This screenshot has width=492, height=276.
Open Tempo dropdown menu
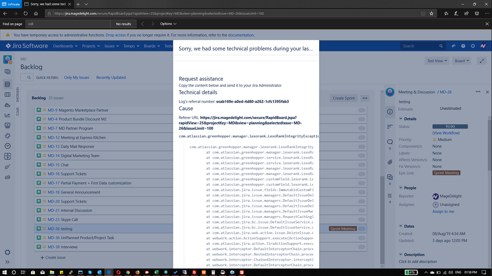(131, 46)
